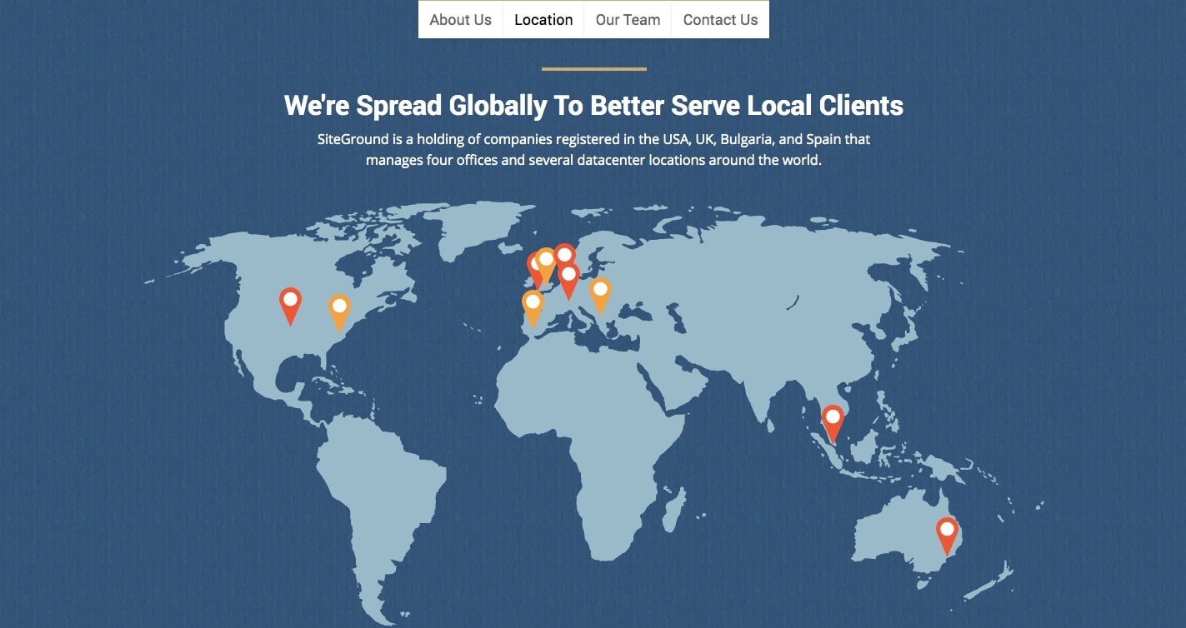
Task: Click the paragraph starting "SiteGround is a holding"
Action: (x=593, y=149)
